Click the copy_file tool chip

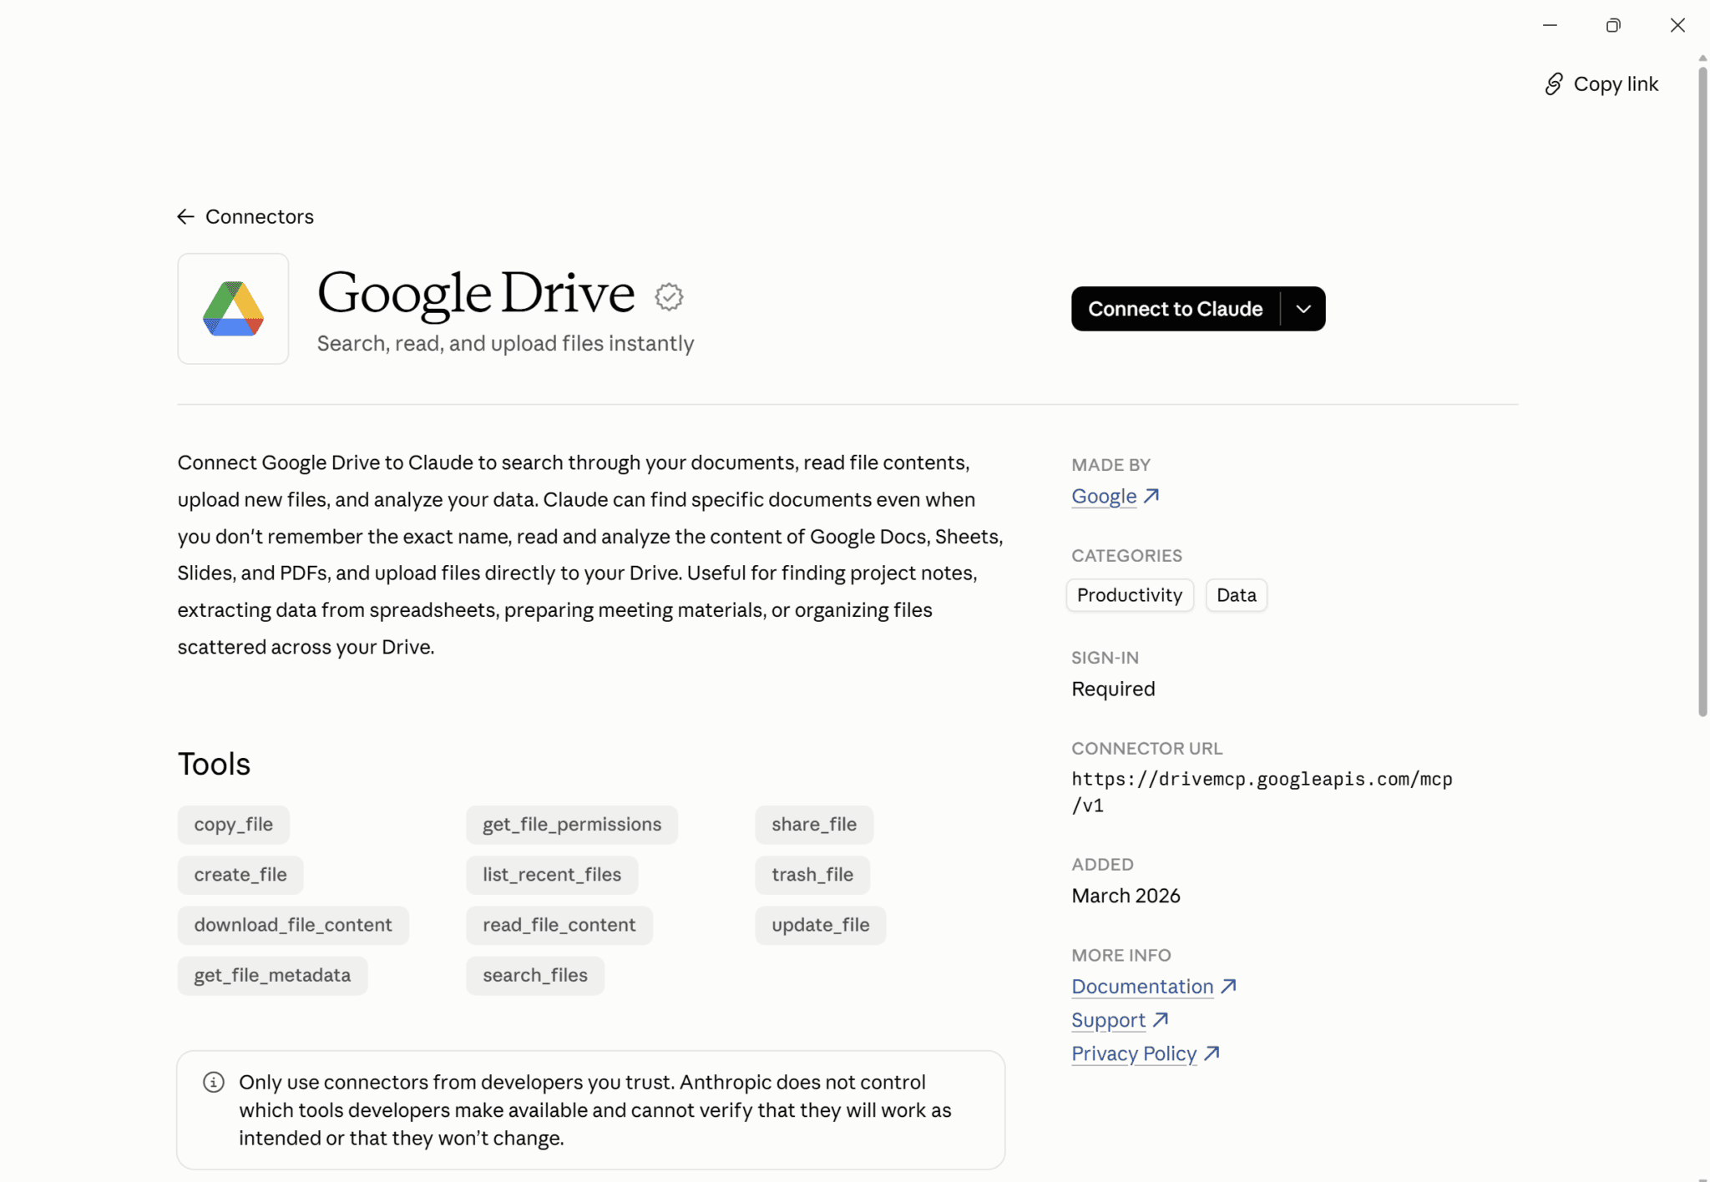(233, 825)
